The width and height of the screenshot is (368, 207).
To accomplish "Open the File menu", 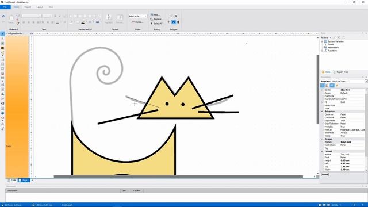I will pos(5,7).
